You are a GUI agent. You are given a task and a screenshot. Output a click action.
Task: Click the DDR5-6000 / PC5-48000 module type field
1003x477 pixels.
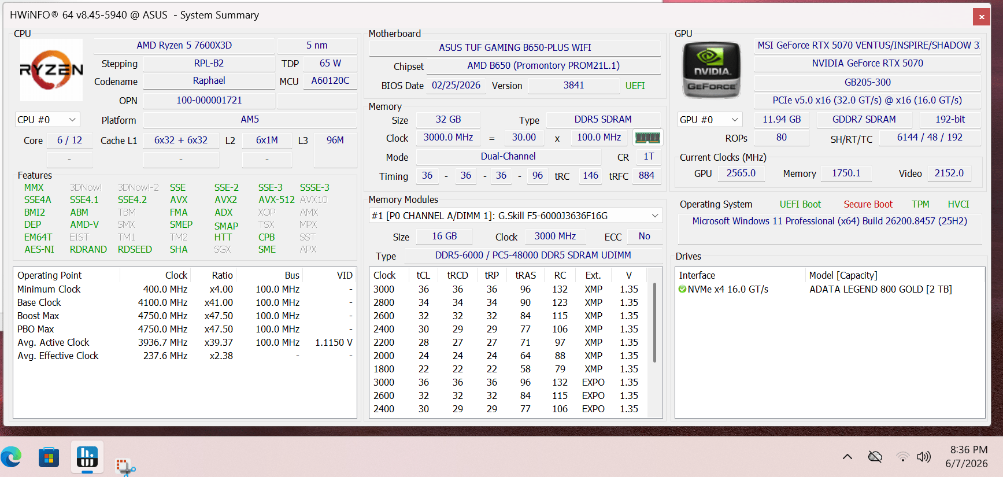pyautogui.click(x=533, y=256)
